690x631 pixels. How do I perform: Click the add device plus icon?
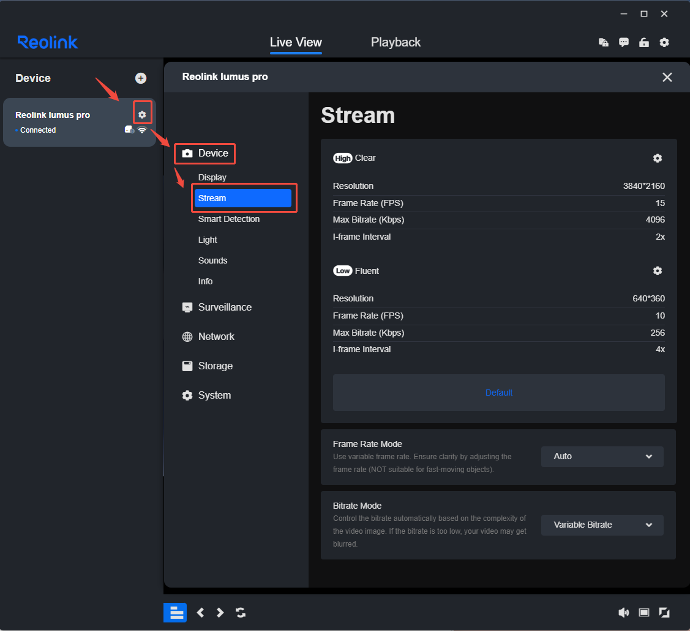141,78
